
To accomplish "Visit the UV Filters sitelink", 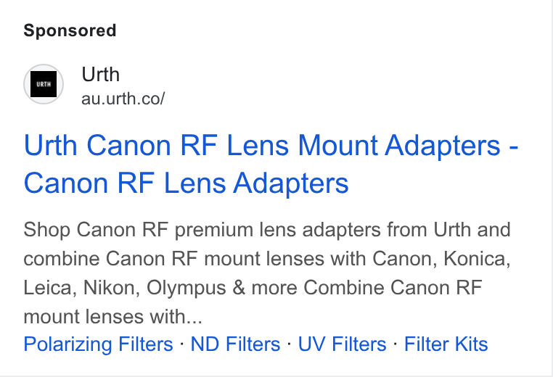I will 342,344.
